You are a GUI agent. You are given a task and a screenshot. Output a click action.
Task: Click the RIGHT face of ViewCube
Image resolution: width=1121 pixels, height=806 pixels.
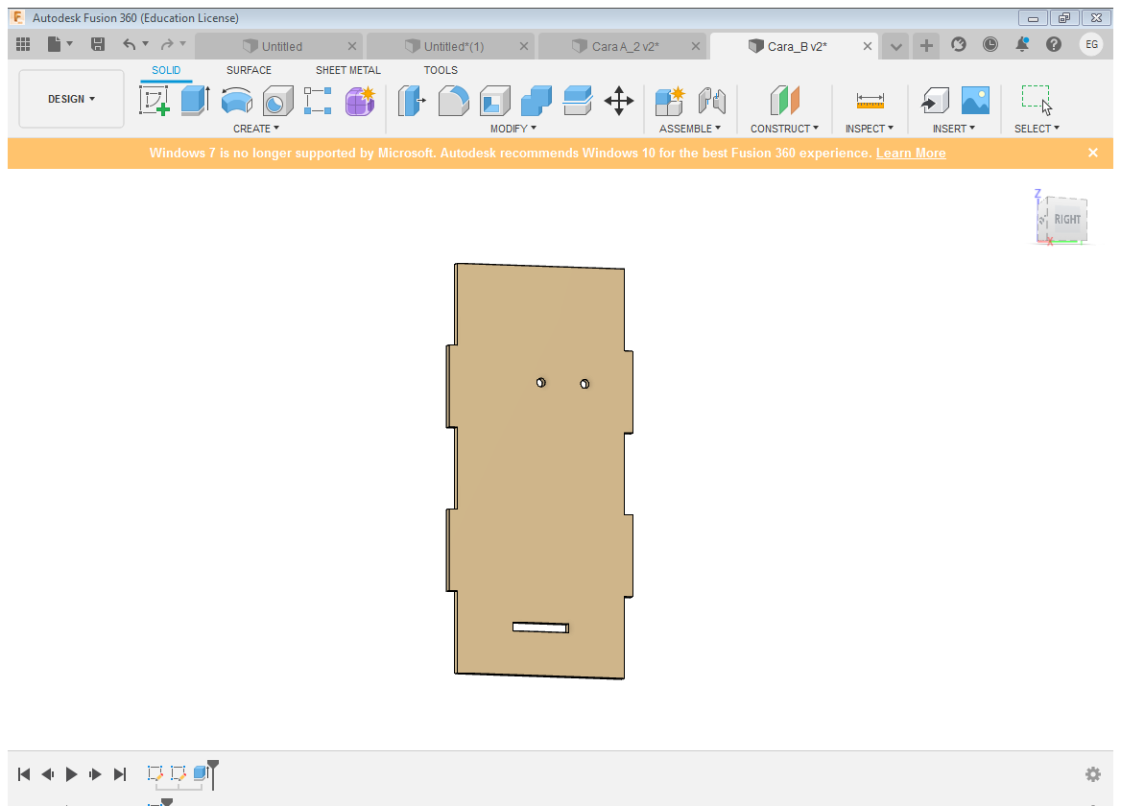coord(1066,220)
